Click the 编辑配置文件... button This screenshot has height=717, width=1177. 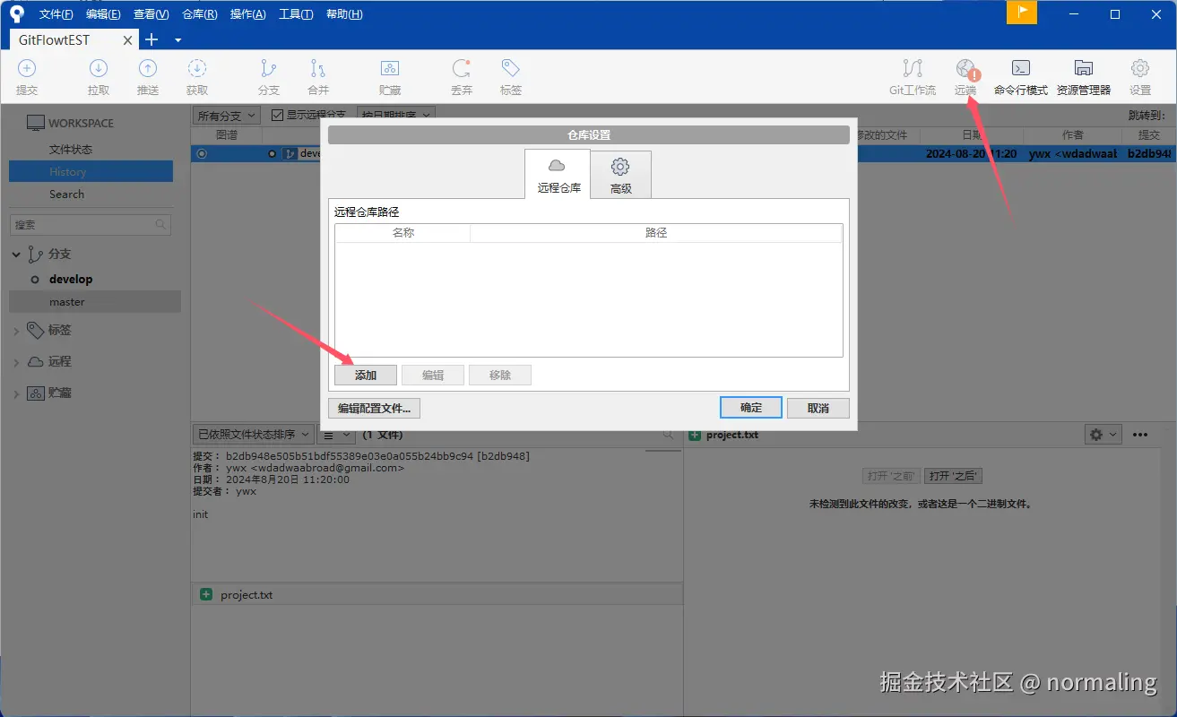click(x=374, y=408)
